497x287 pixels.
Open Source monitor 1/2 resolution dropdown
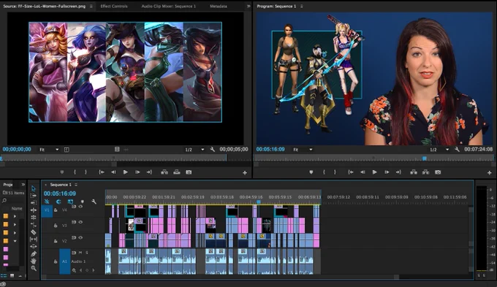[x=194, y=150]
